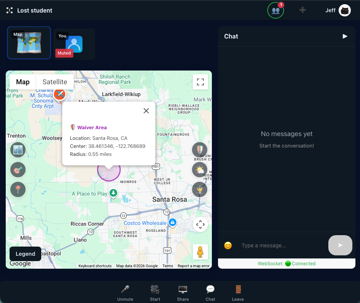Click the Location: Santa Rosa, CA text
Viewport: 360px width, 303px height.
coord(98,138)
